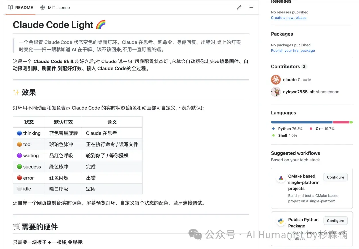Click the purple circle beside waiting
The image size is (359, 249).
pos(20,155)
